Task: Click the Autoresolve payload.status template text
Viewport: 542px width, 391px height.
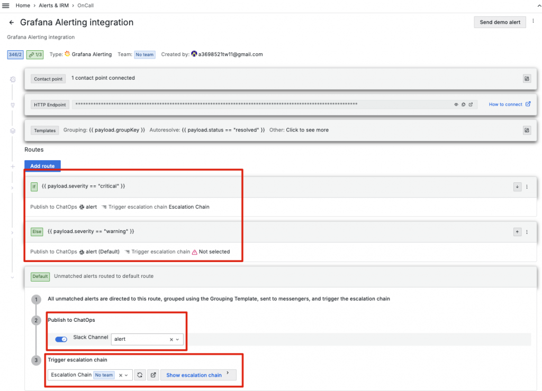Action: click(x=207, y=130)
